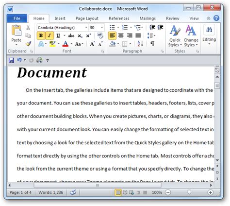The width and height of the screenshot is (230, 206).
Task: Click the Save icon in quick access toolbar
Action: [x=11, y=60]
